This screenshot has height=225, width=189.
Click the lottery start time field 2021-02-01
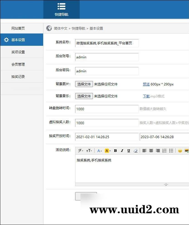[107, 137]
